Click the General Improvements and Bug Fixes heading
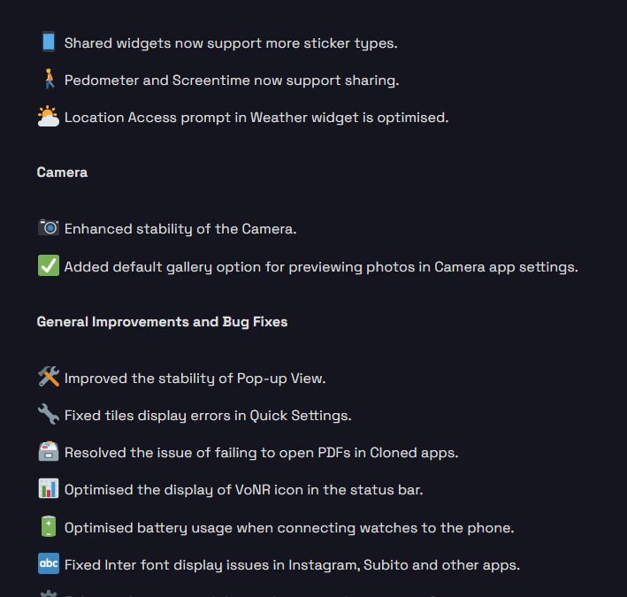 click(x=162, y=322)
